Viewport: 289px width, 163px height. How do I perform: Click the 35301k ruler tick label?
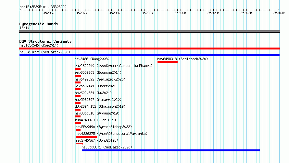[x=213, y=13]
